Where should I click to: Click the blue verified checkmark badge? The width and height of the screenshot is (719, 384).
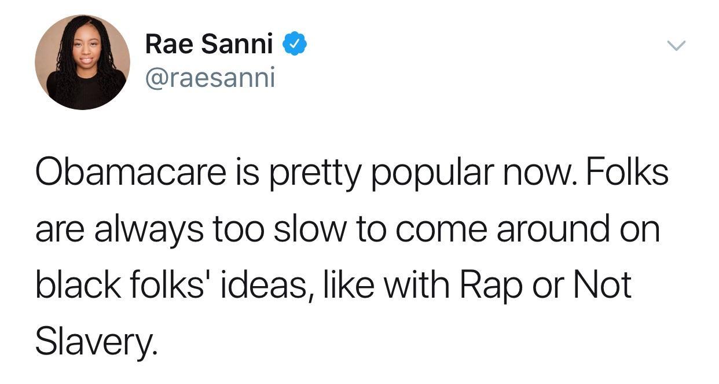click(x=295, y=45)
